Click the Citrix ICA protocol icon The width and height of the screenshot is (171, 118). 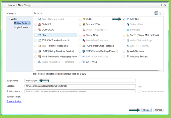tap(40, 25)
